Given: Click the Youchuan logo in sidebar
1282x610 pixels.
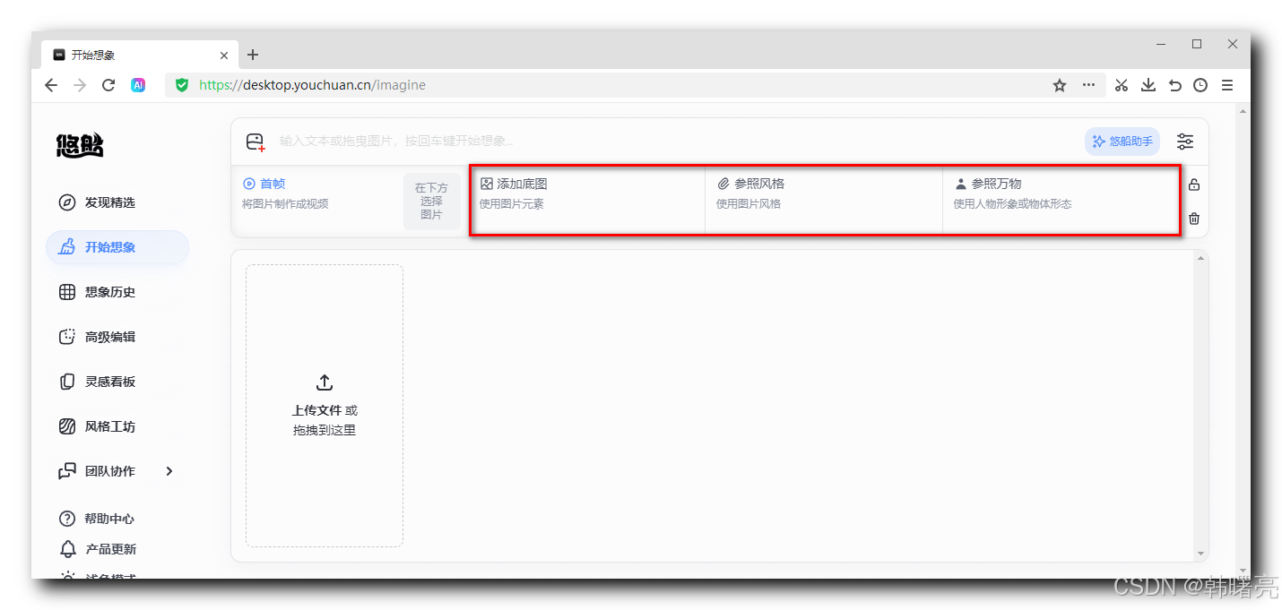Looking at the screenshot, I should [x=80, y=145].
